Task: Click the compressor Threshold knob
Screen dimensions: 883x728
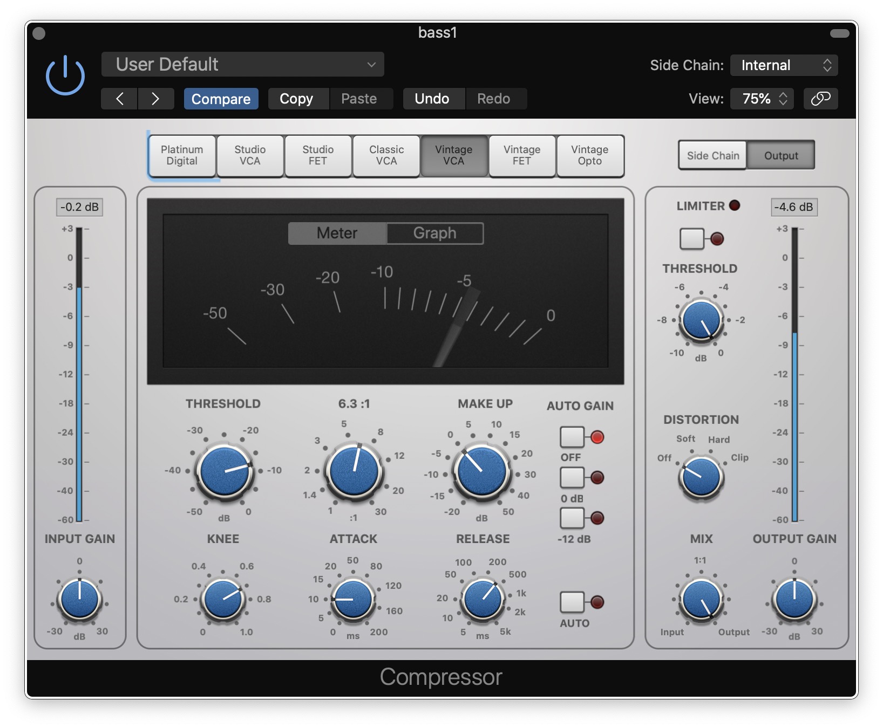Action: tap(224, 471)
